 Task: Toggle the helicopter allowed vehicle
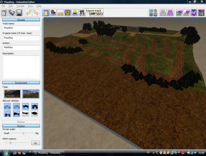(35, 113)
